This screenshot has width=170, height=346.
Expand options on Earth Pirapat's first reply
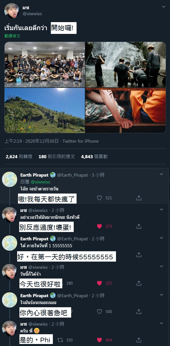point(161,174)
